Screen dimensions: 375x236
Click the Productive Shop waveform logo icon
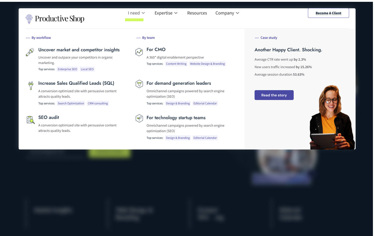tap(29, 18)
